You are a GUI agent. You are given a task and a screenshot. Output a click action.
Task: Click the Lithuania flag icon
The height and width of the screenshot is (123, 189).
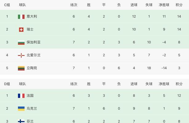point(21,68)
